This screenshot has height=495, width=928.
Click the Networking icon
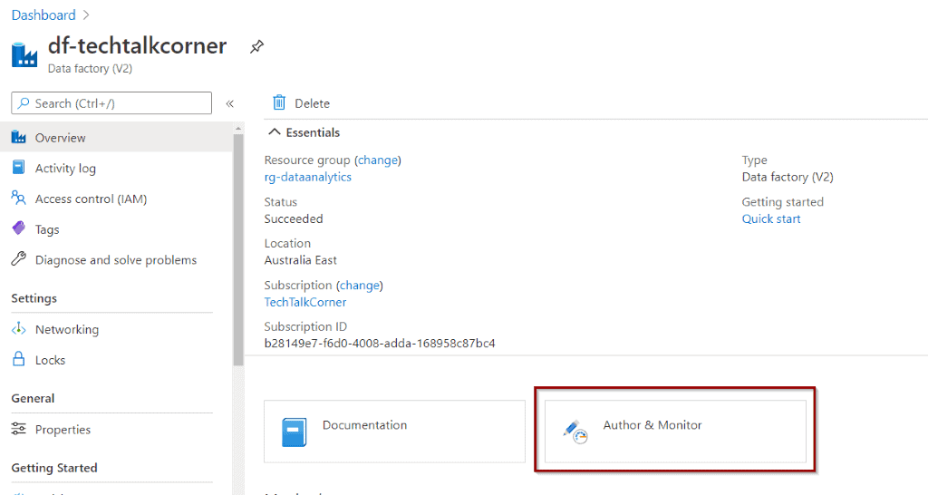[19, 328]
